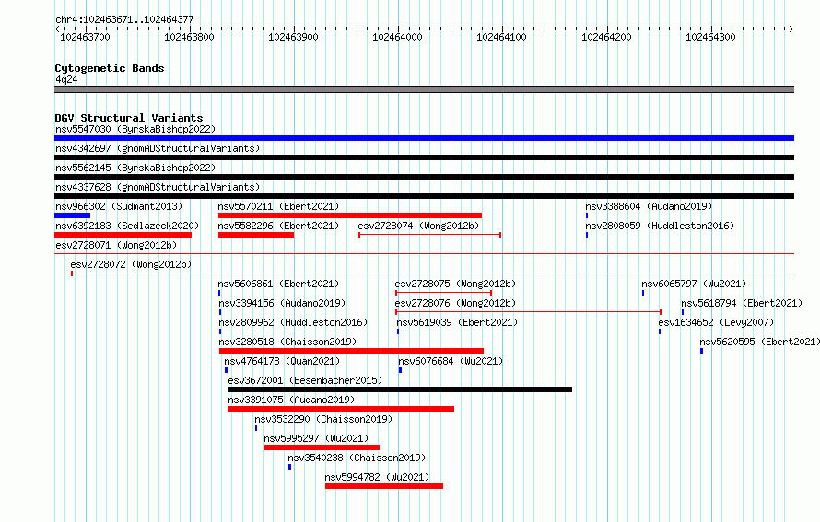Open nsv3532290 (Chaisson2019) label
820x522 pixels.
click(x=323, y=419)
